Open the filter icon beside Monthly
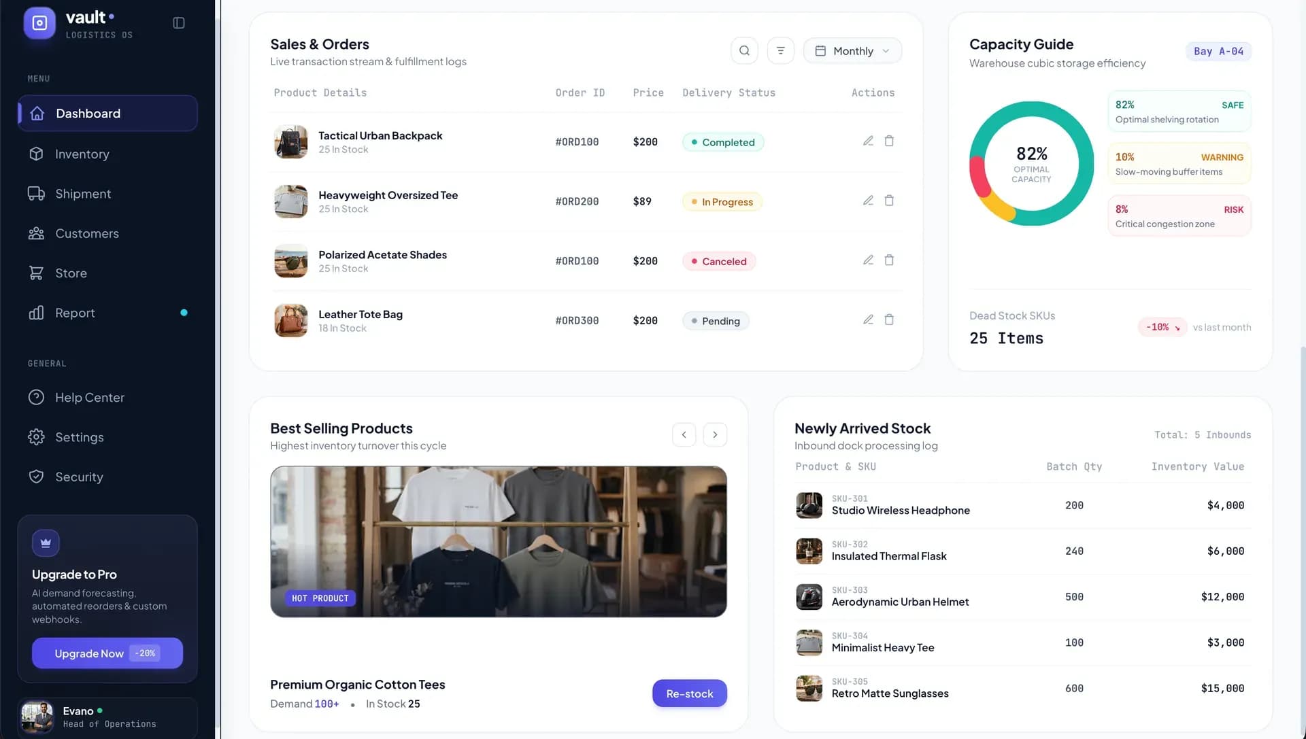 (780, 51)
